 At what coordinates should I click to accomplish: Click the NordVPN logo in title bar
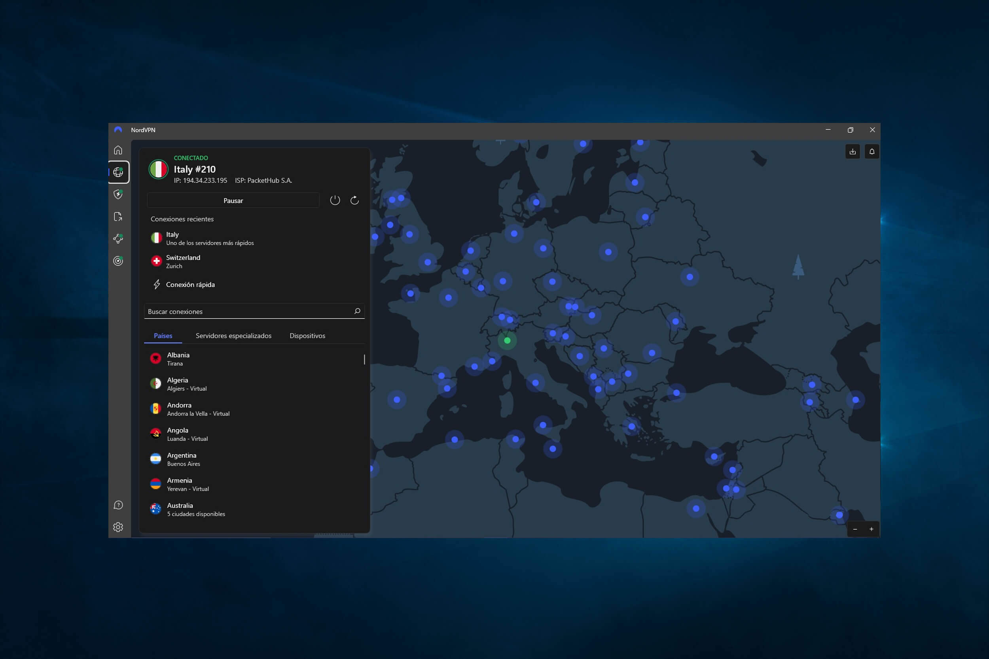(x=118, y=130)
